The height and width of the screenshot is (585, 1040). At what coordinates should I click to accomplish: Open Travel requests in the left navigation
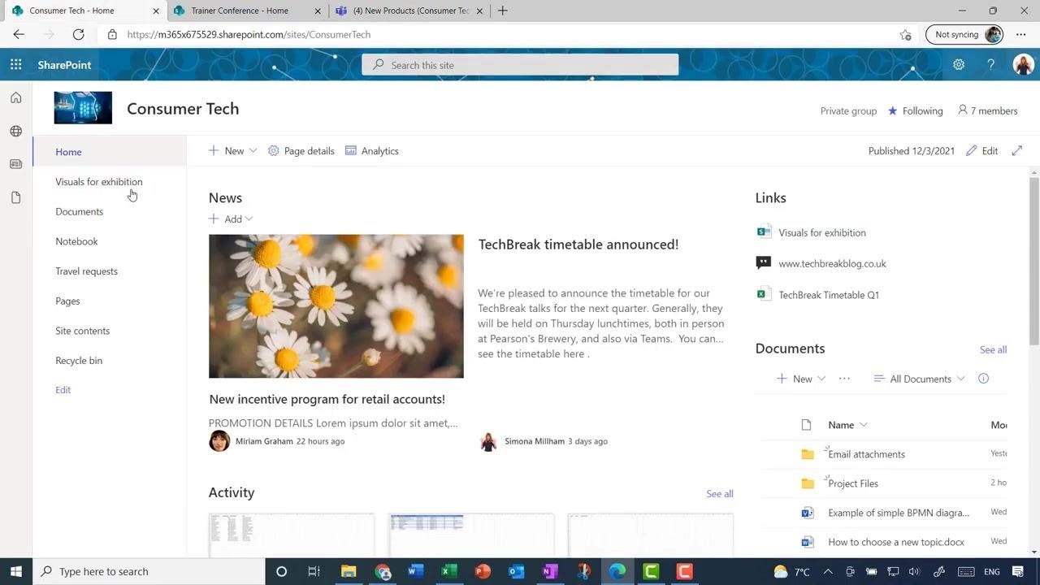86,271
